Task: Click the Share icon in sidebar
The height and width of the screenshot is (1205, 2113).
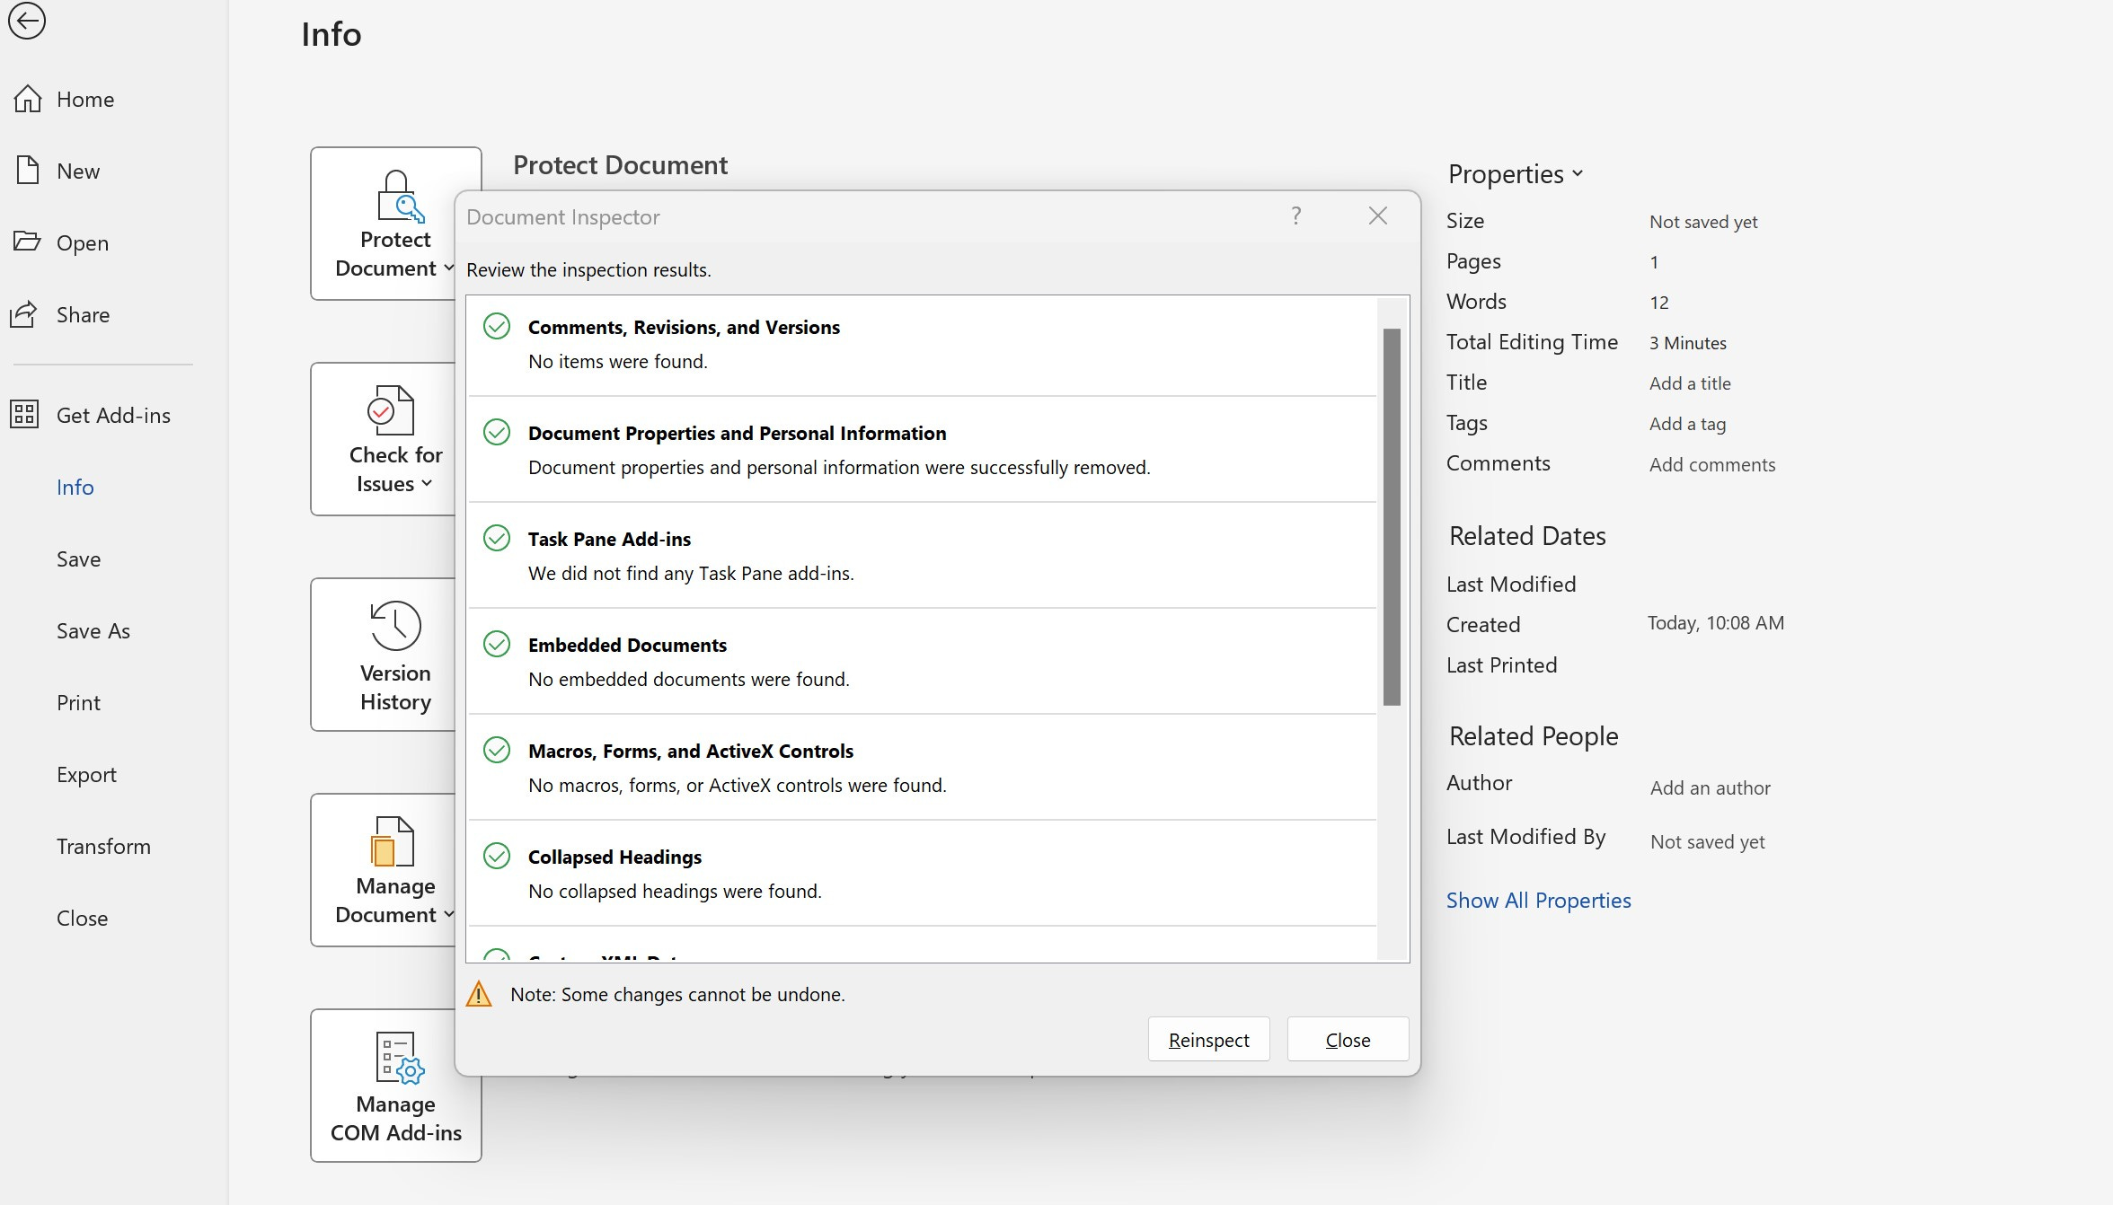Action: click(24, 314)
